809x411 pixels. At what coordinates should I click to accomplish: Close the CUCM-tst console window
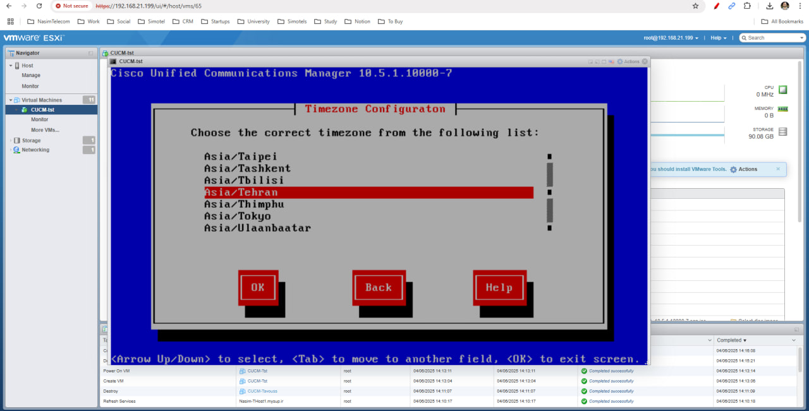tap(645, 61)
